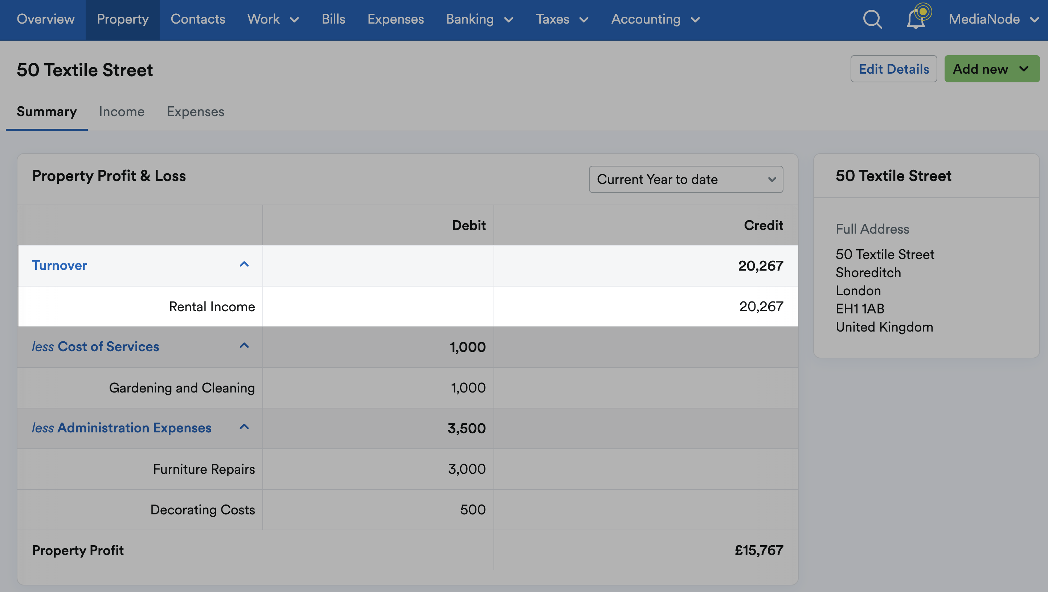Screen dimensions: 1048x592
Task: Expand the Banking menu
Action: [480, 19]
